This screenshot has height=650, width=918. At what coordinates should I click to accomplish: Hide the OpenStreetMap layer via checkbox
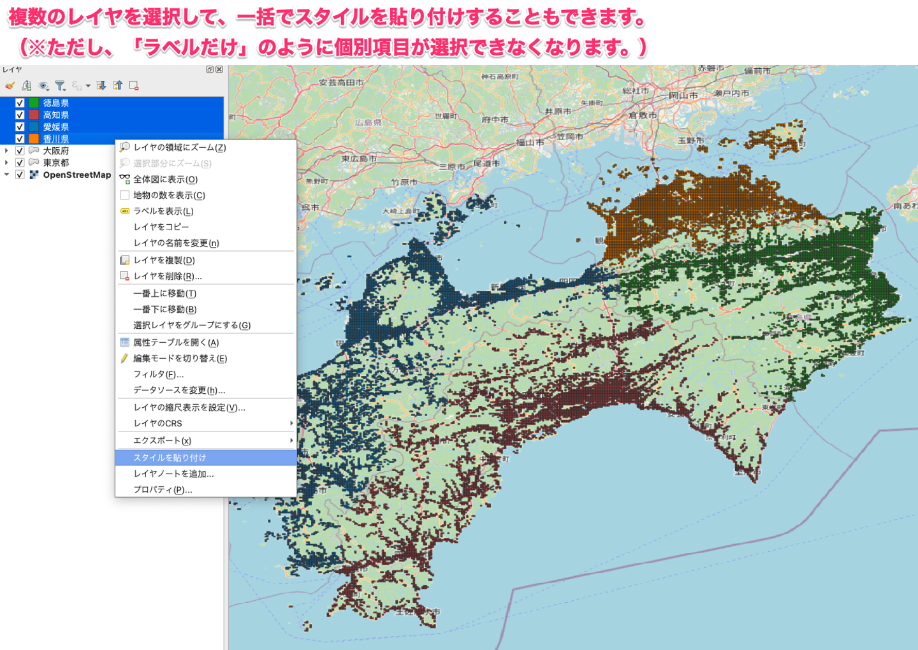(x=20, y=175)
